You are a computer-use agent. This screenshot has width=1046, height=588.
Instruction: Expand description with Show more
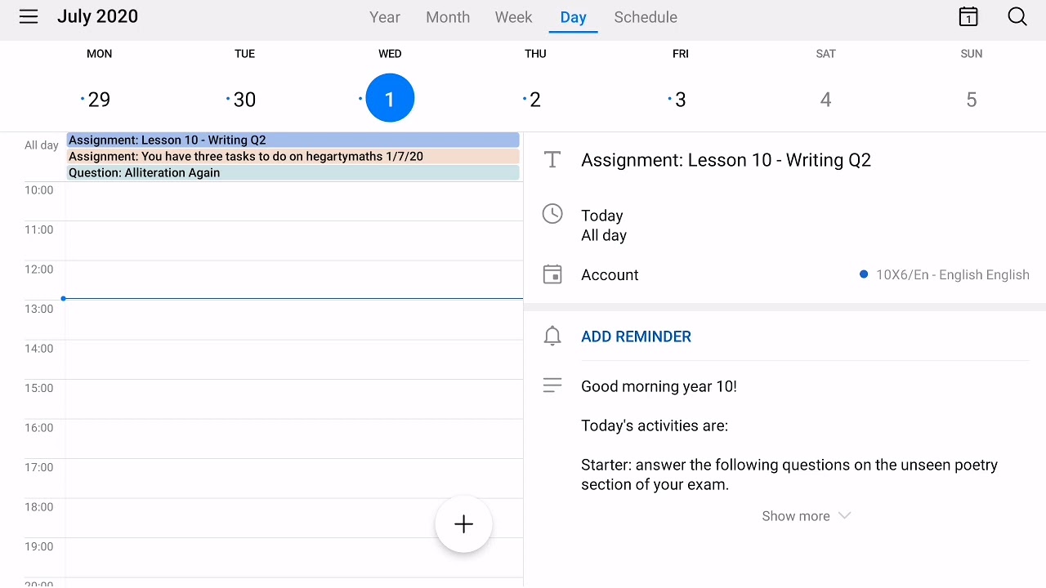[796, 516]
